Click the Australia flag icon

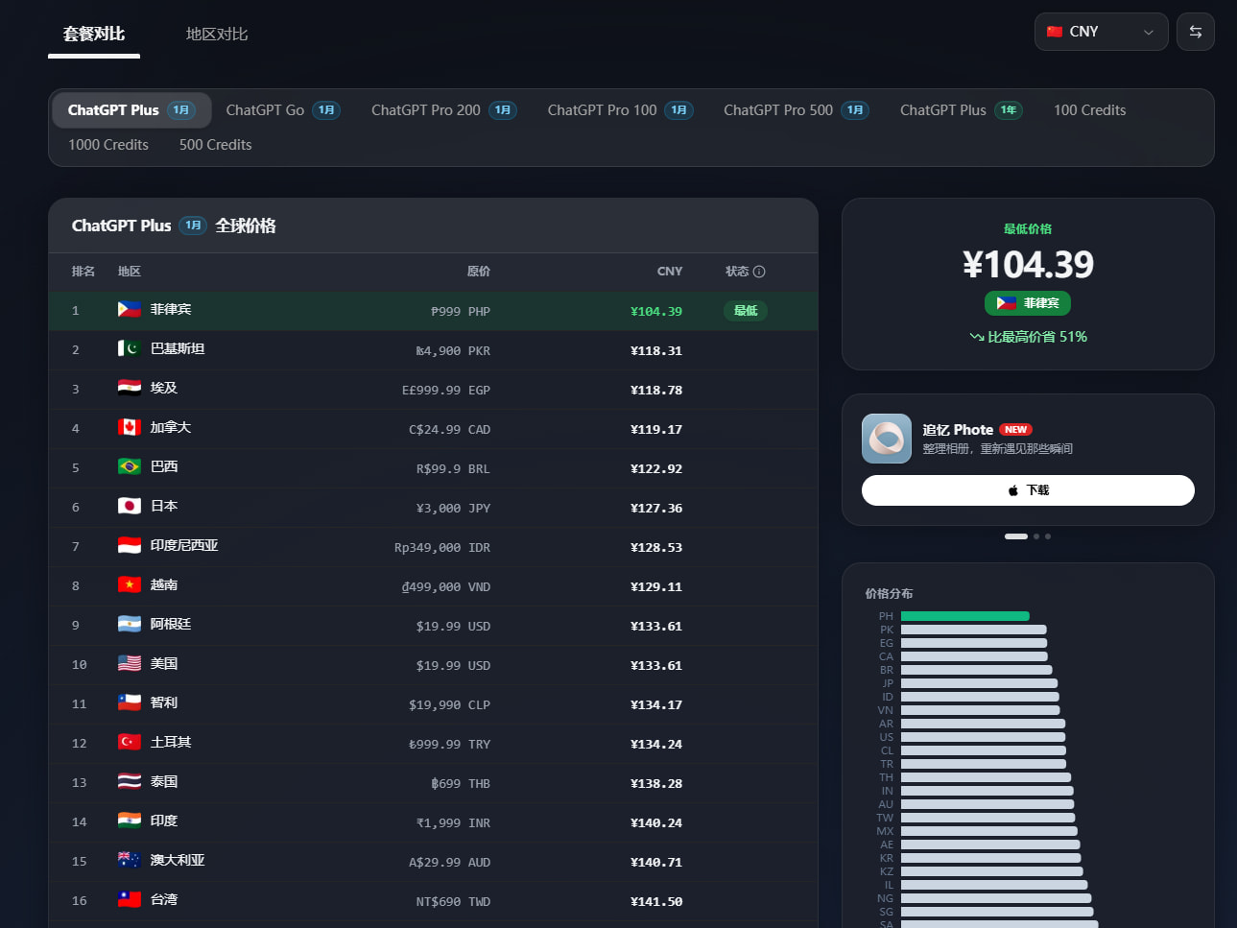(130, 860)
